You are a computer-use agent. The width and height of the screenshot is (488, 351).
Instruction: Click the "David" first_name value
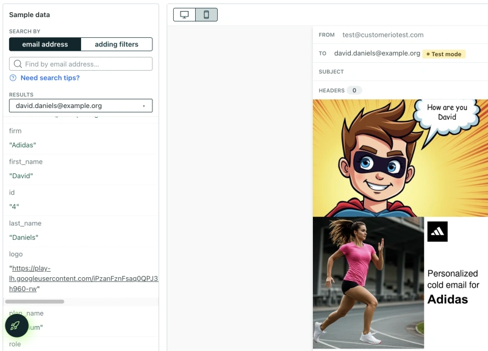(21, 176)
